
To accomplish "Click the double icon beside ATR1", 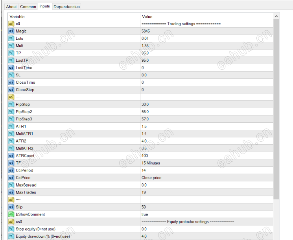I will 11,126.
